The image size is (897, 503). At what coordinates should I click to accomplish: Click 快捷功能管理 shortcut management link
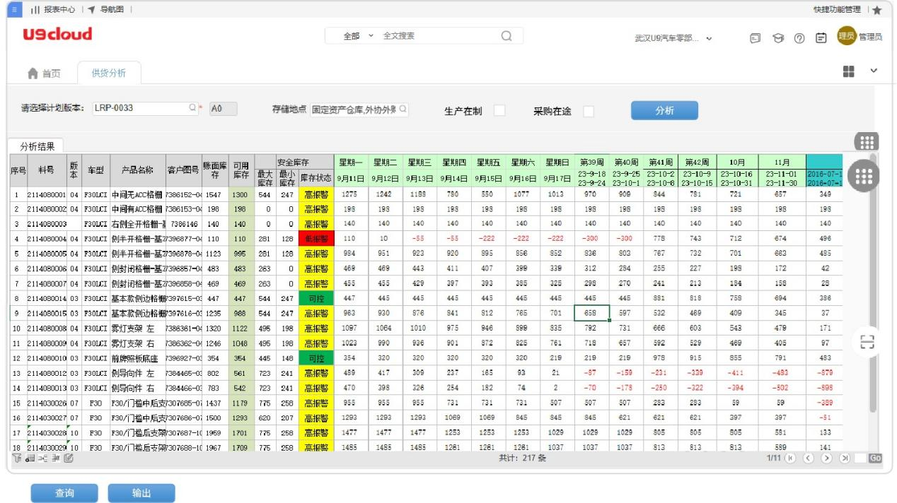tap(838, 9)
